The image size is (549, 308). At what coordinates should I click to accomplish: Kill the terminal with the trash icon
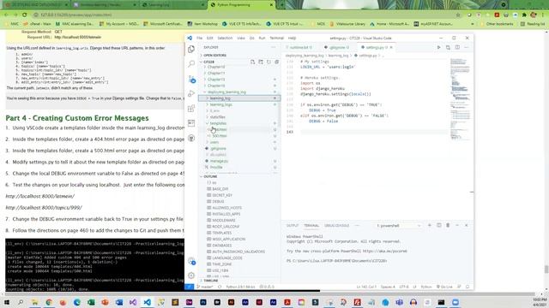pyautogui.click(x=448, y=226)
